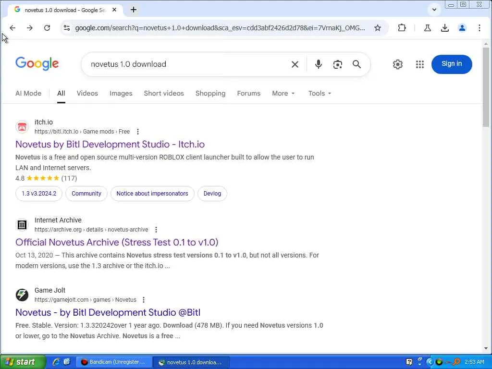Go back using the browser back arrow
Screen dimensions: 492x369
click(x=12, y=28)
